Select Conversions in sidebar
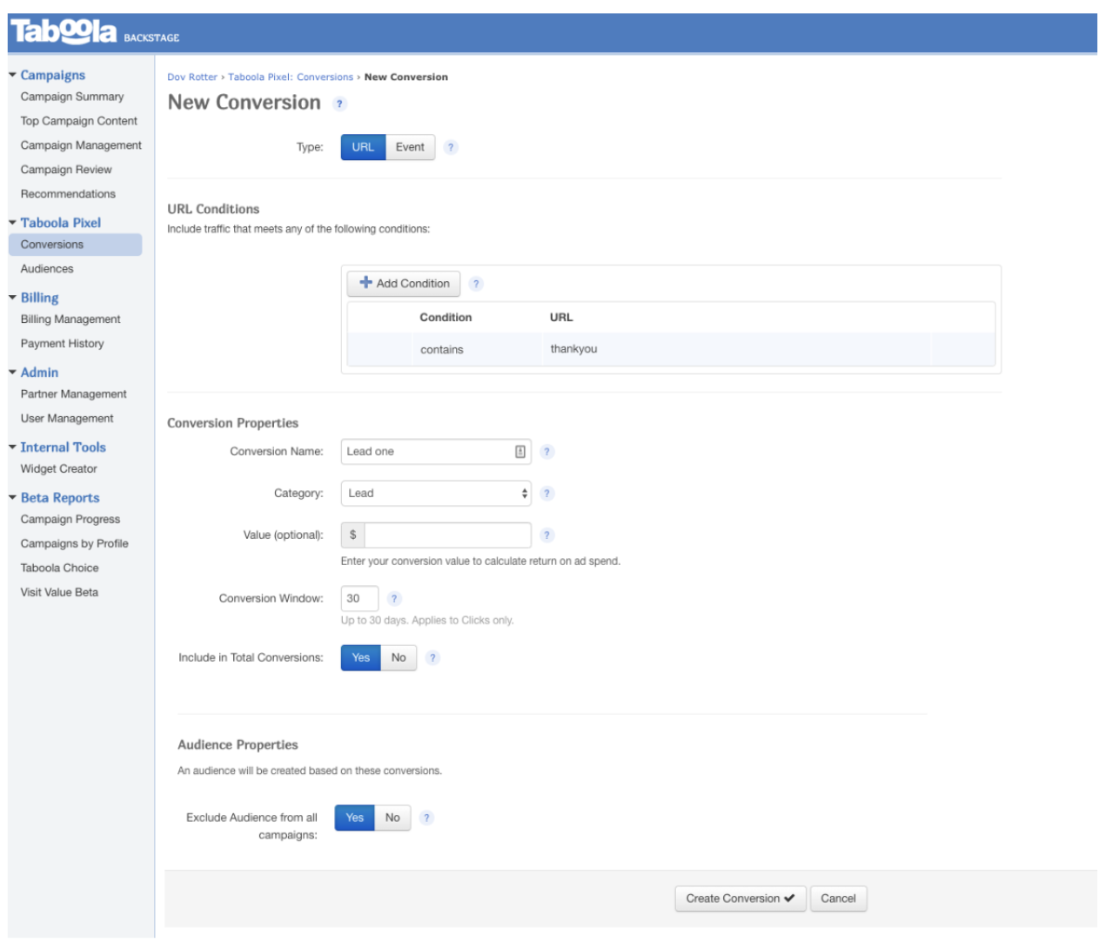 (75, 245)
